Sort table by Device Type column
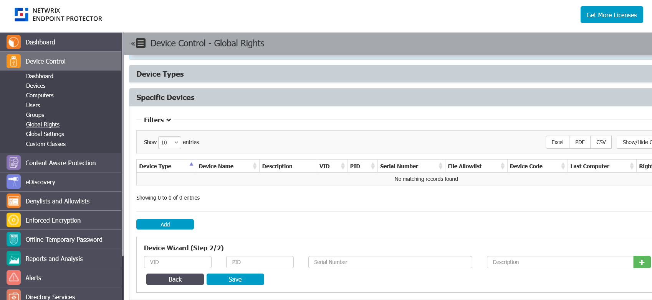The image size is (652, 300). point(166,166)
